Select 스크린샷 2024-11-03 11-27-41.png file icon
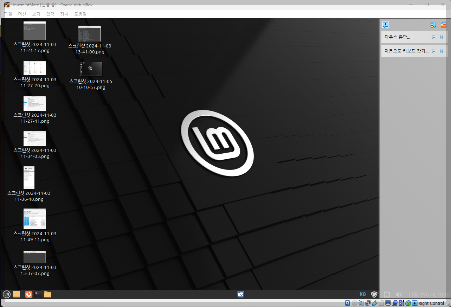This screenshot has height=307, width=451. coord(35,103)
